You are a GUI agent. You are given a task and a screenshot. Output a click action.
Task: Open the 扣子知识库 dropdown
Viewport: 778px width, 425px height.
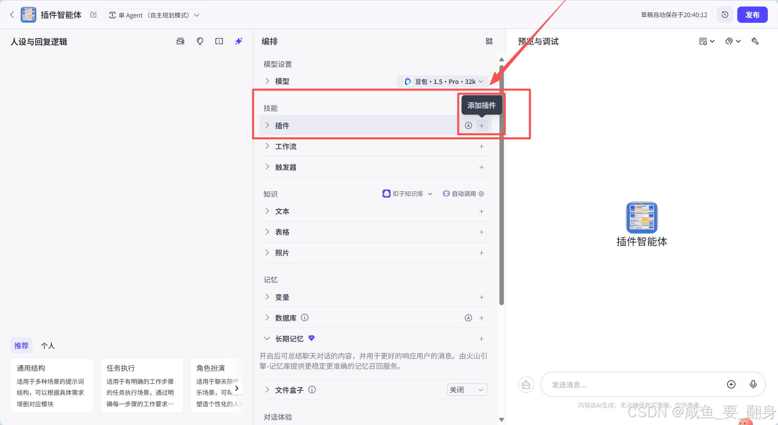[407, 194]
